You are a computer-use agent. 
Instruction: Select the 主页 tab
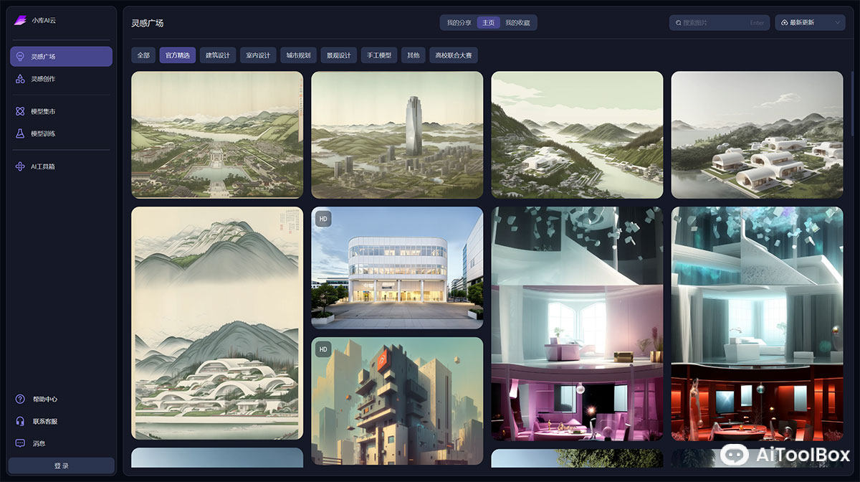[488, 23]
